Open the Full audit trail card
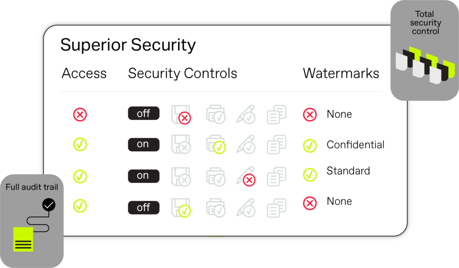The width and height of the screenshot is (459, 268). 32,221
